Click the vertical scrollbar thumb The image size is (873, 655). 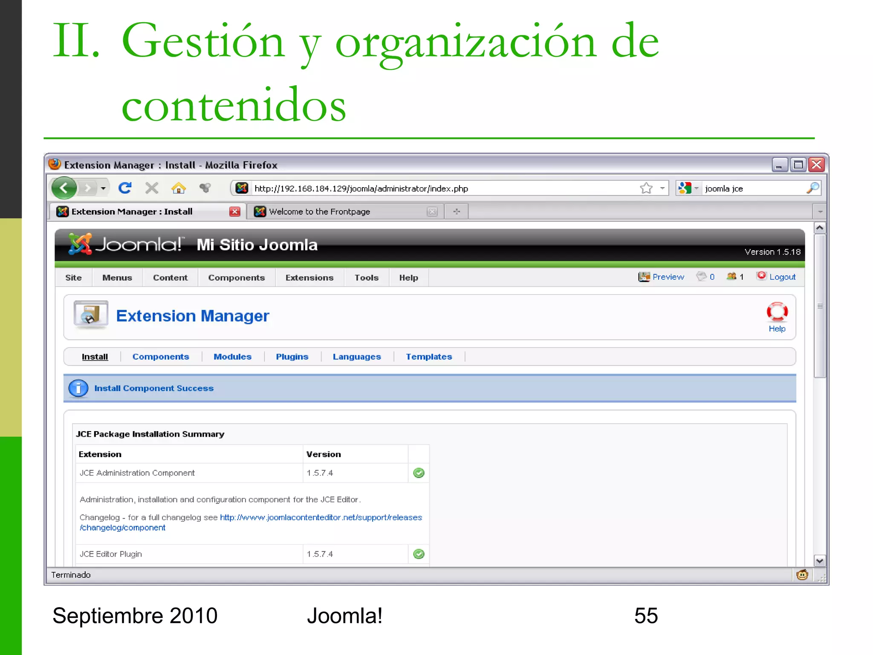pos(819,305)
